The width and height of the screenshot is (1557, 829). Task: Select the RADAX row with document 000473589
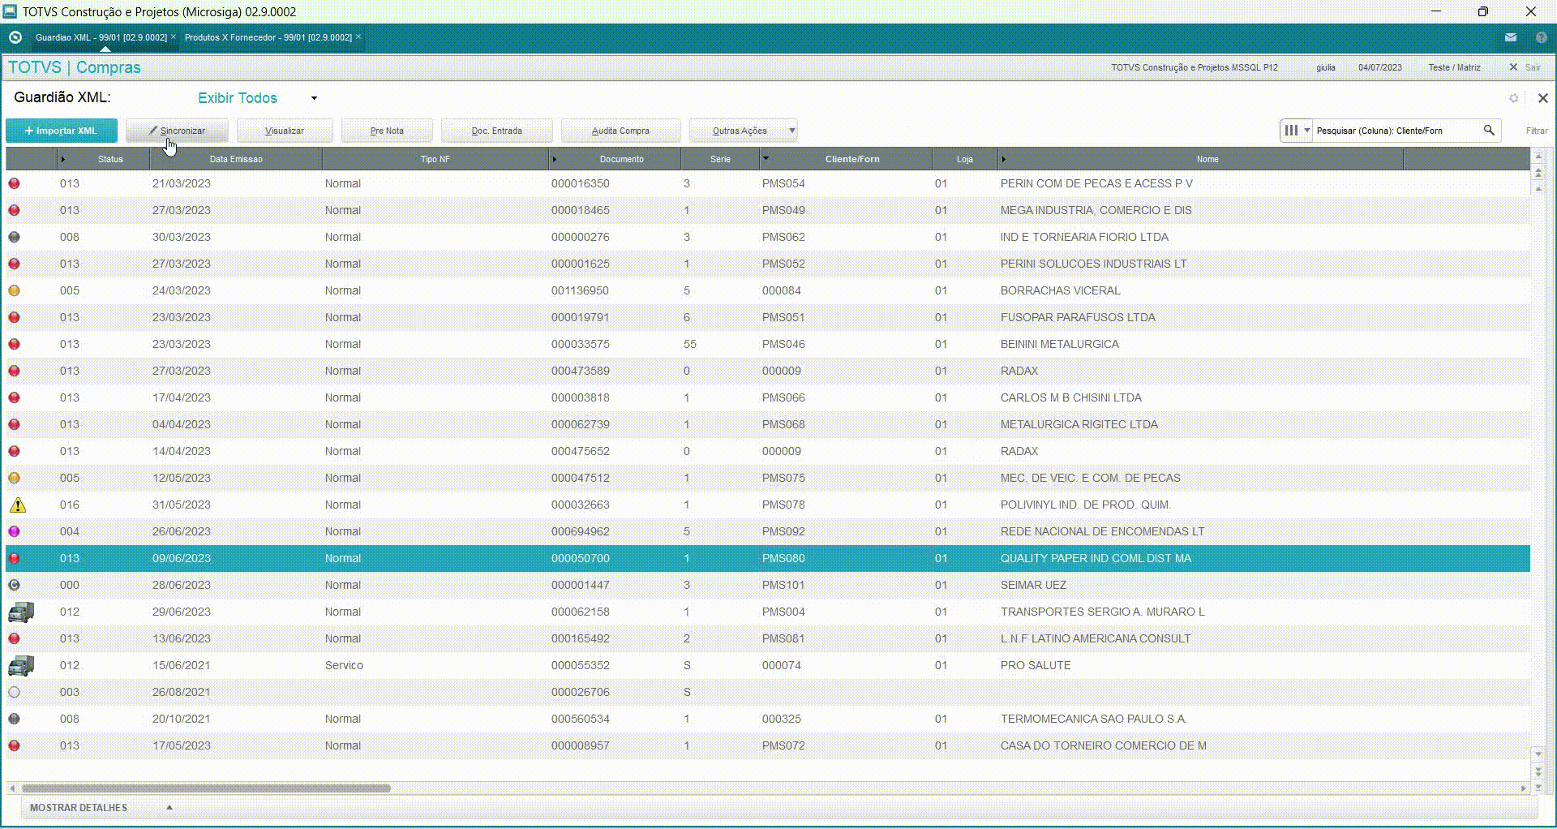coord(767,371)
